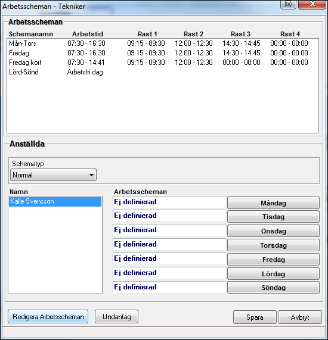Select the Lörd-Sönd schedule row

[x=163, y=72]
